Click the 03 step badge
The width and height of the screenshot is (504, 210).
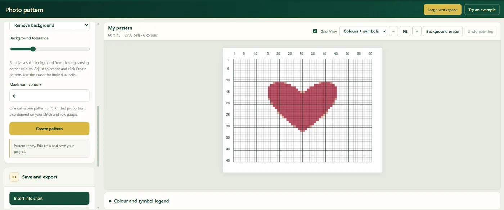(x=14, y=177)
